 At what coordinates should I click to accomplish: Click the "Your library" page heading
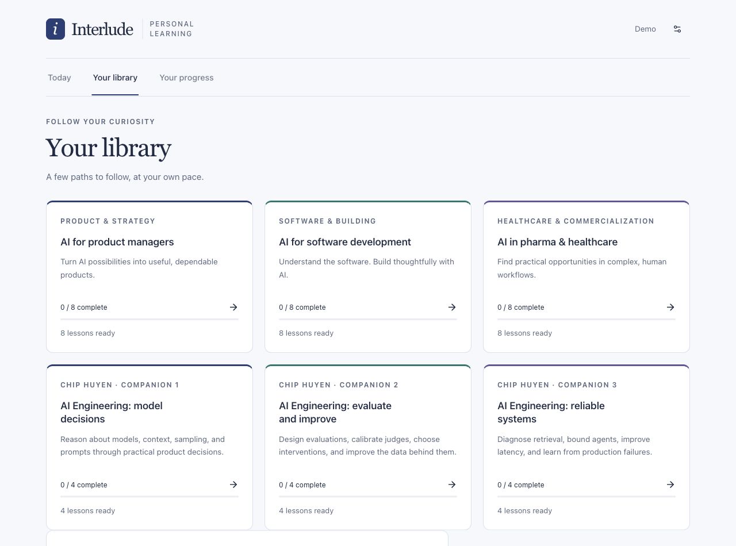[x=109, y=148]
